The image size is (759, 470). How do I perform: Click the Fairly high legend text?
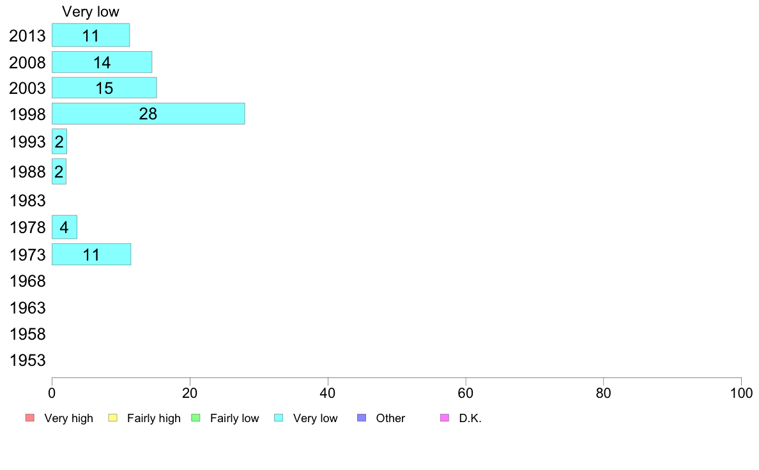pyautogui.click(x=154, y=418)
